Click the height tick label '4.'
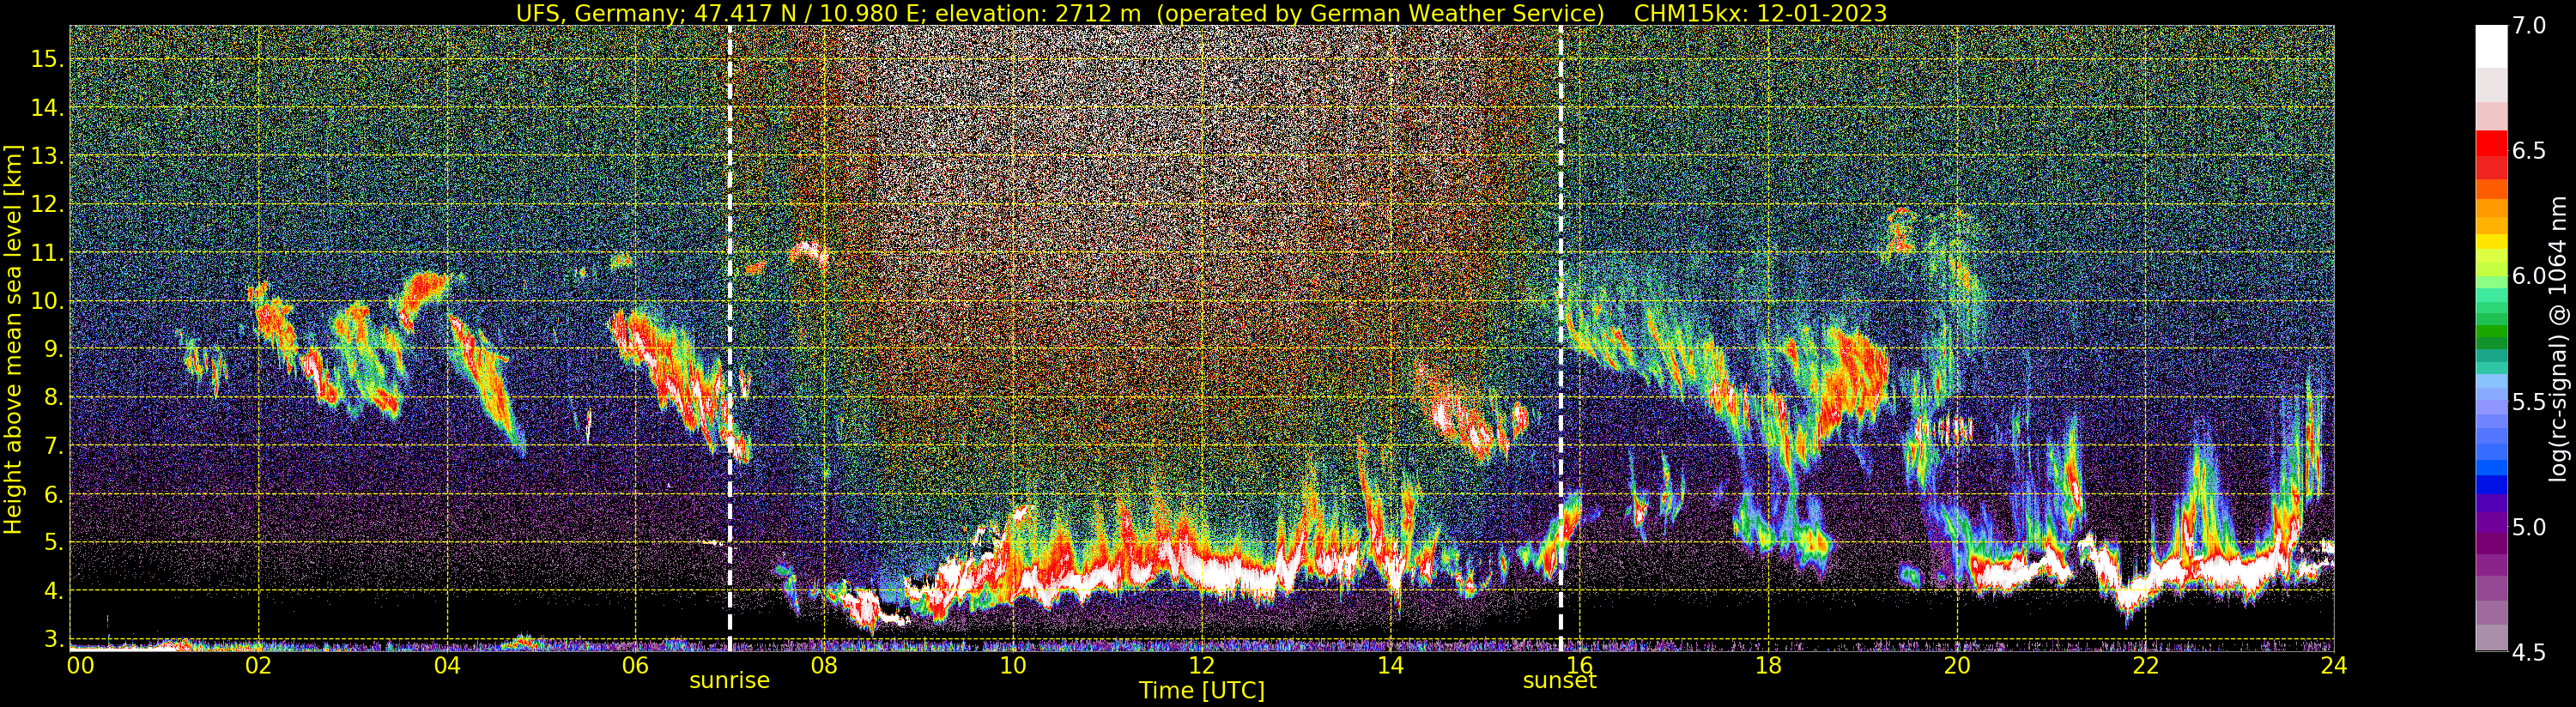 point(54,591)
